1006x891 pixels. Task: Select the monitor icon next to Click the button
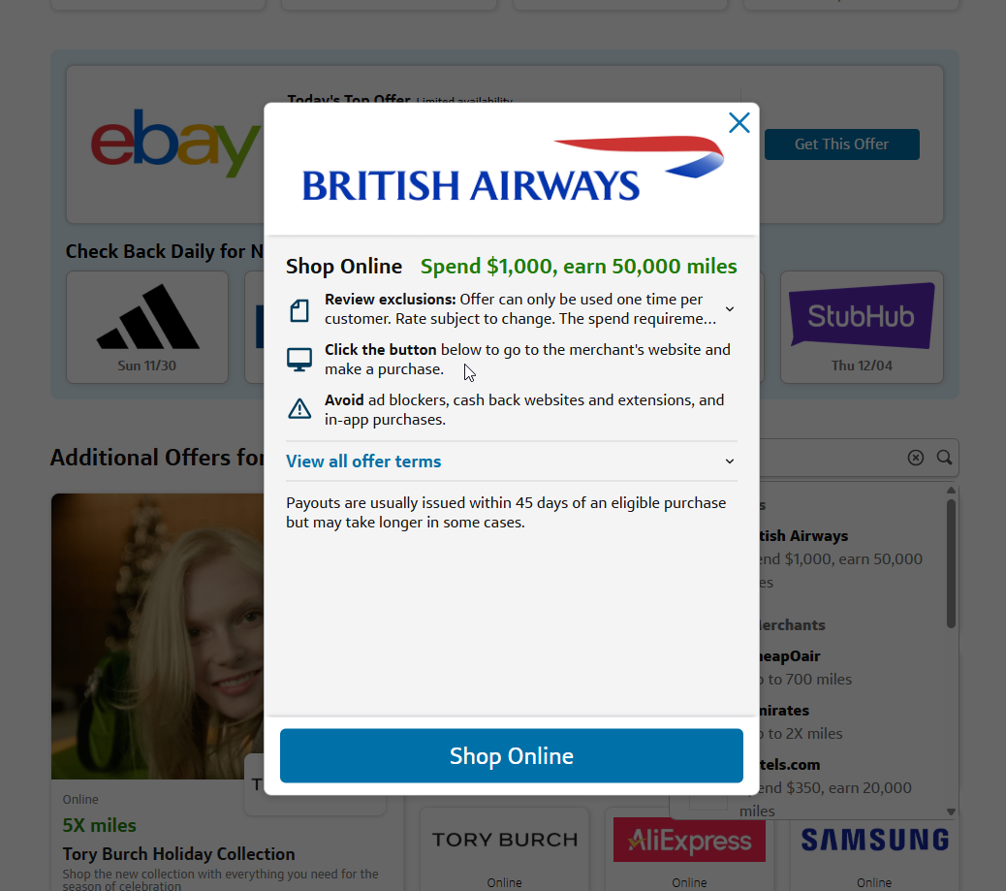(x=299, y=358)
